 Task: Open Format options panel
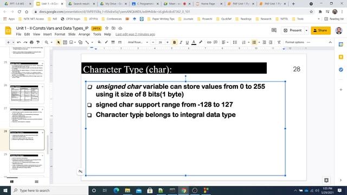pos(294,42)
